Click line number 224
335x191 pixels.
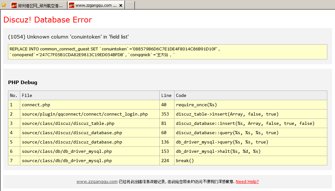pos(165,161)
